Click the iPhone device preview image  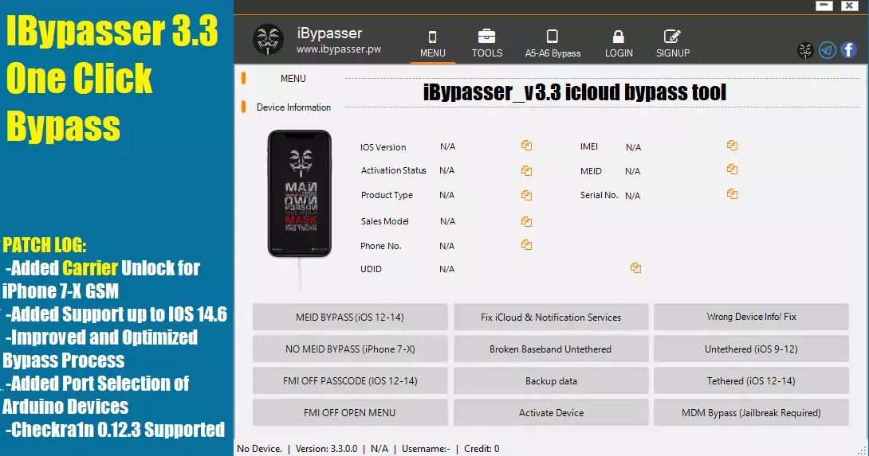click(x=299, y=193)
